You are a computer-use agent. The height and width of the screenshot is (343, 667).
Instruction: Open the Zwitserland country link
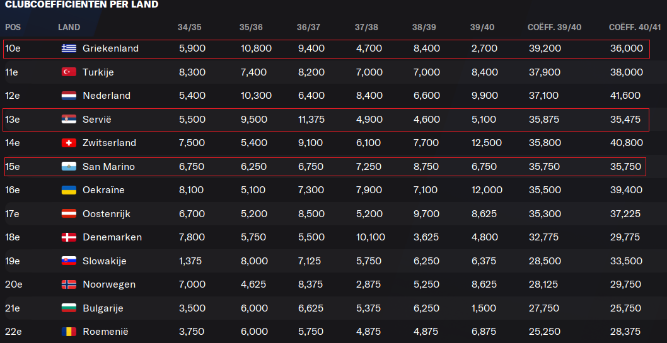click(109, 143)
